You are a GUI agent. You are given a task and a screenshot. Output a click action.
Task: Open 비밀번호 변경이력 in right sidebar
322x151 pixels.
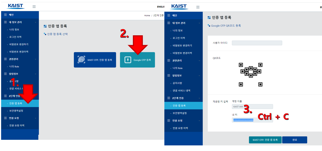click(x=182, y=53)
